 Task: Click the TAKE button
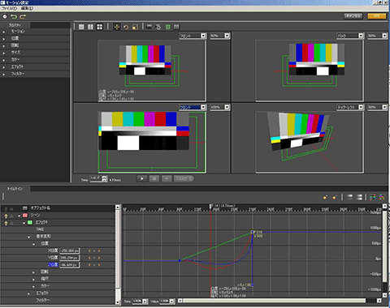(184, 178)
